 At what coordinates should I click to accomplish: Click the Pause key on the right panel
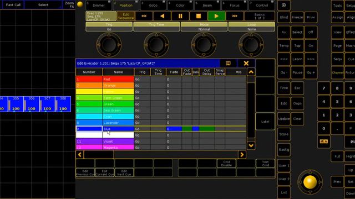coord(297,72)
